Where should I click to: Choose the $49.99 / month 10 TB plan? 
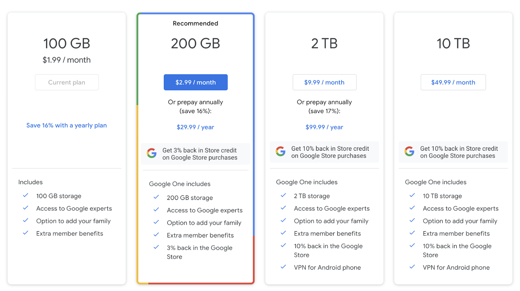pyautogui.click(x=453, y=82)
